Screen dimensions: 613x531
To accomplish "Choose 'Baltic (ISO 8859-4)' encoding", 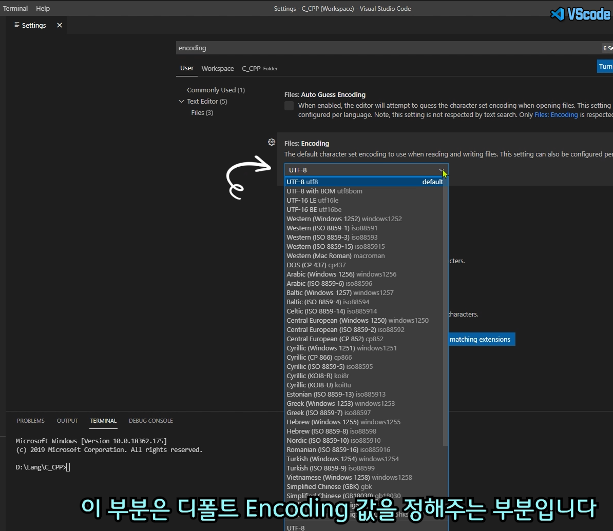I will tap(365, 302).
